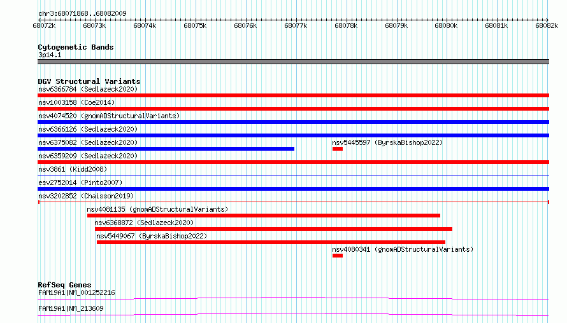Click the 68078k ruler tick label
567x323 pixels.
[x=346, y=25]
